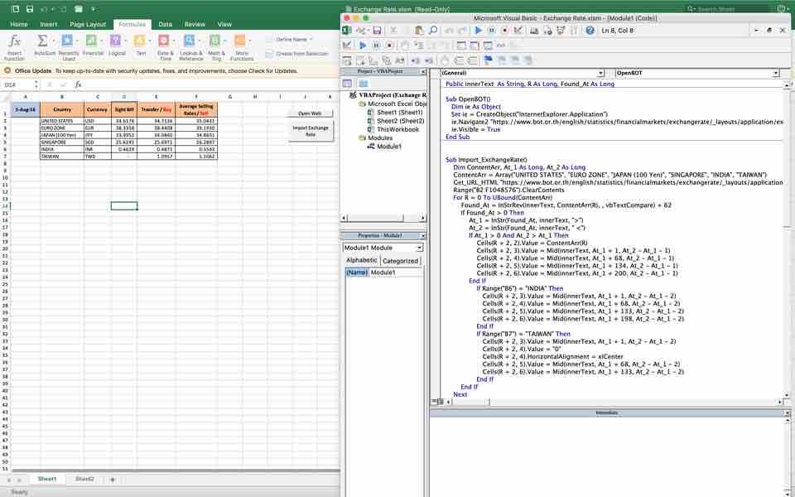795x497 pixels.
Task: Collapse the VBAProject (Exchange Rate) tree node
Action: pyautogui.click(x=353, y=94)
